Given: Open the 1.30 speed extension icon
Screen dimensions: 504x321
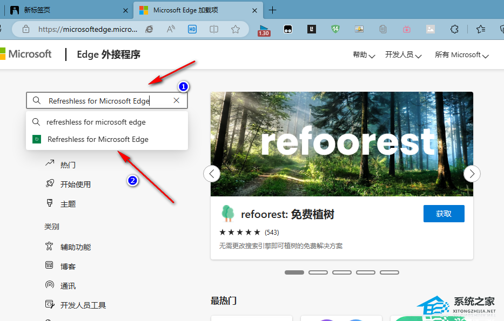Looking at the screenshot, I should coord(264,30).
